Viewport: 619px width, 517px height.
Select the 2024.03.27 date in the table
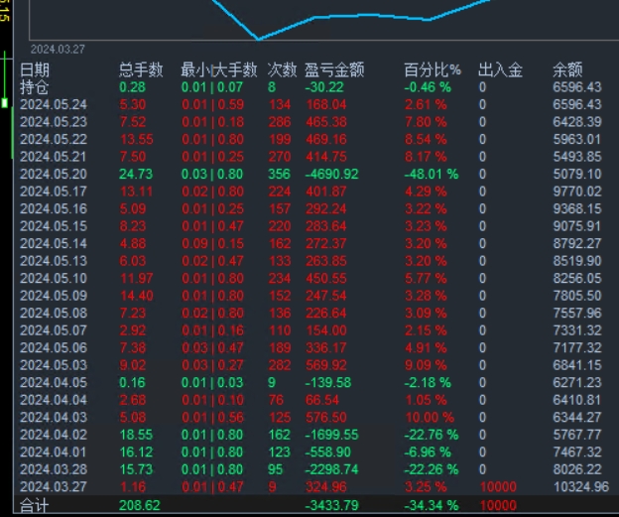54,487
